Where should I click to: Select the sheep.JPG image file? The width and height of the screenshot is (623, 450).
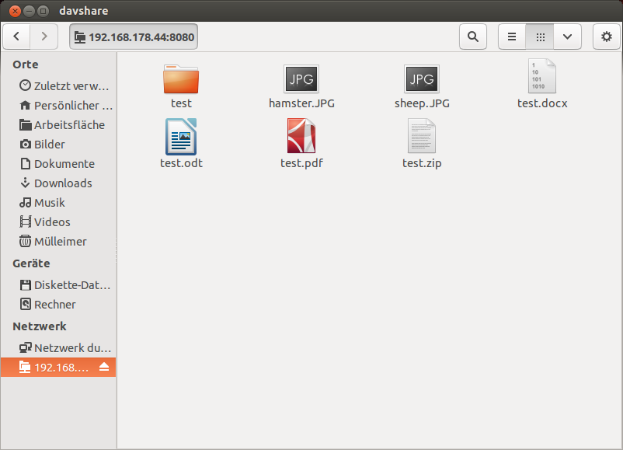pyautogui.click(x=422, y=78)
